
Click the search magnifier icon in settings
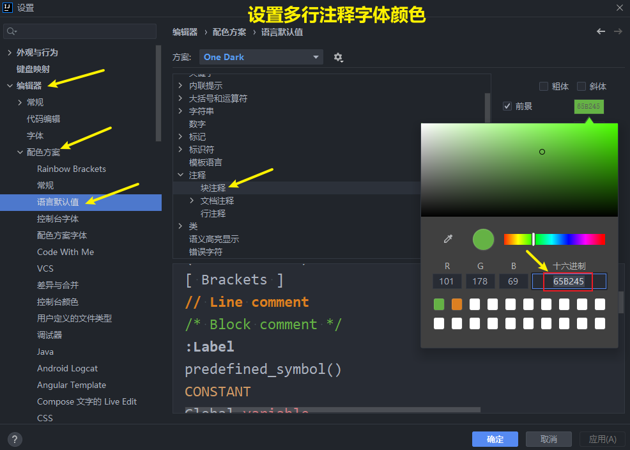pyautogui.click(x=12, y=31)
